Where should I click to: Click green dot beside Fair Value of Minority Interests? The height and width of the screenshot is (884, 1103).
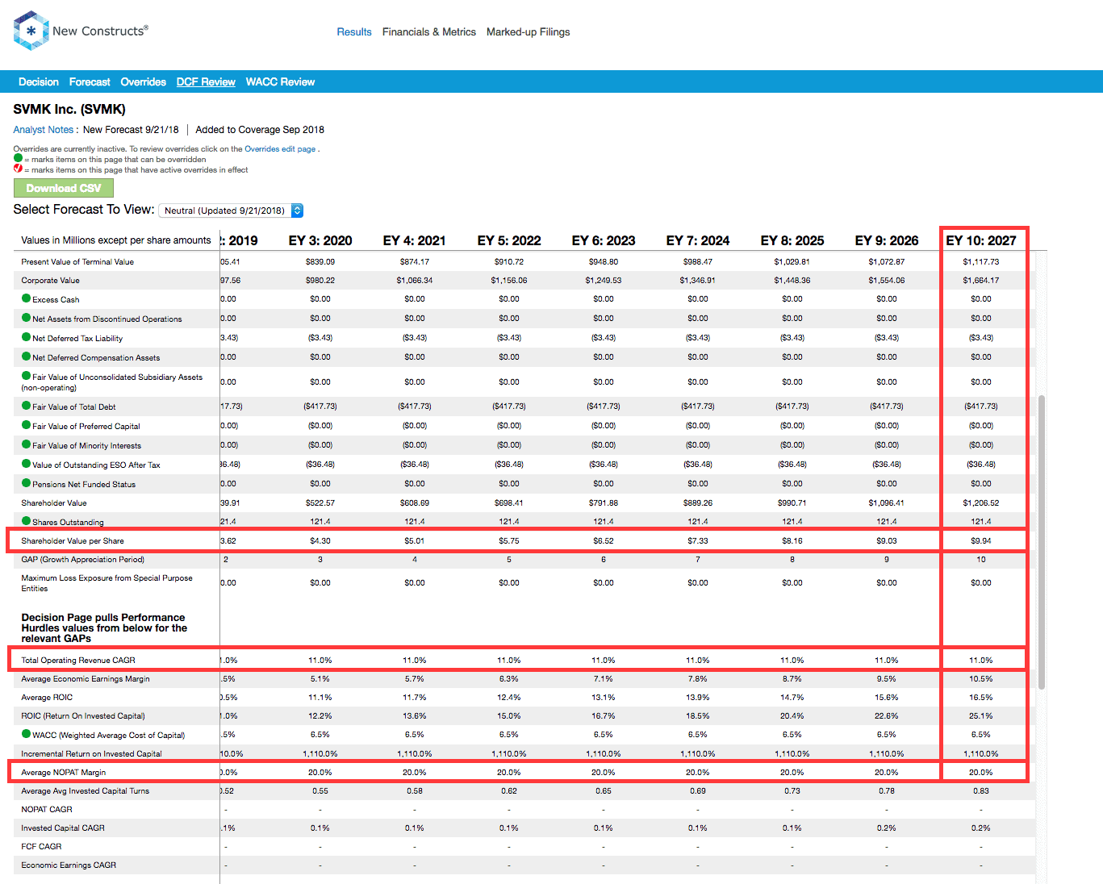(27, 444)
